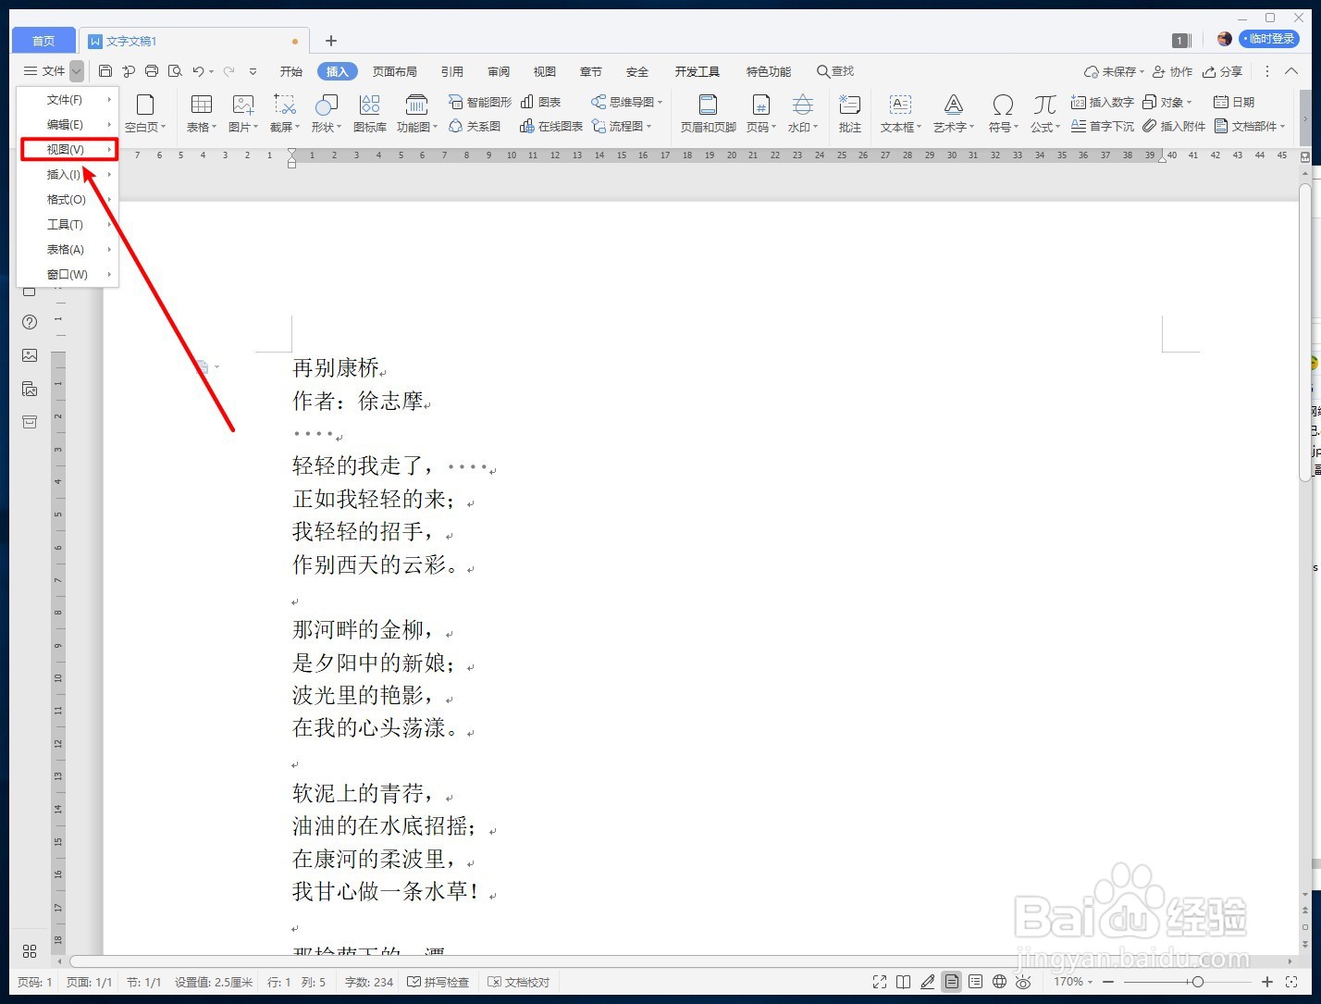Insert an equation using 公式 icon
1321x1004 pixels.
pyautogui.click(x=1043, y=111)
